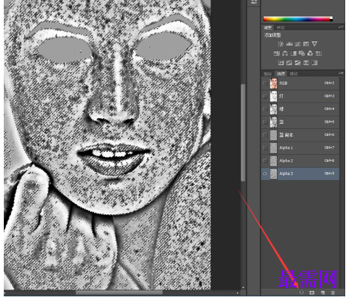Load channel as selection (dotted circle)

pos(302,292)
